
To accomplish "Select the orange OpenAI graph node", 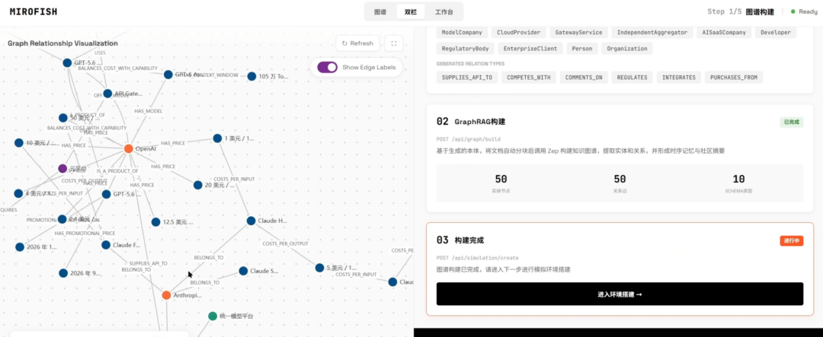I will click(x=129, y=149).
